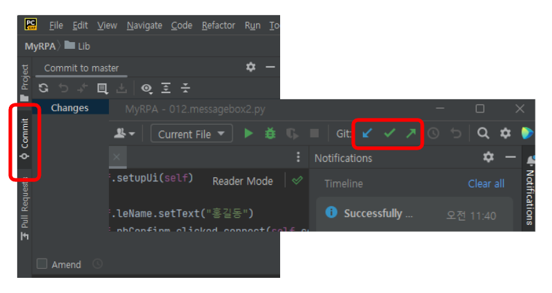Run the current file
552x293 pixels.
pyautogui.click(x=248, y=133)
